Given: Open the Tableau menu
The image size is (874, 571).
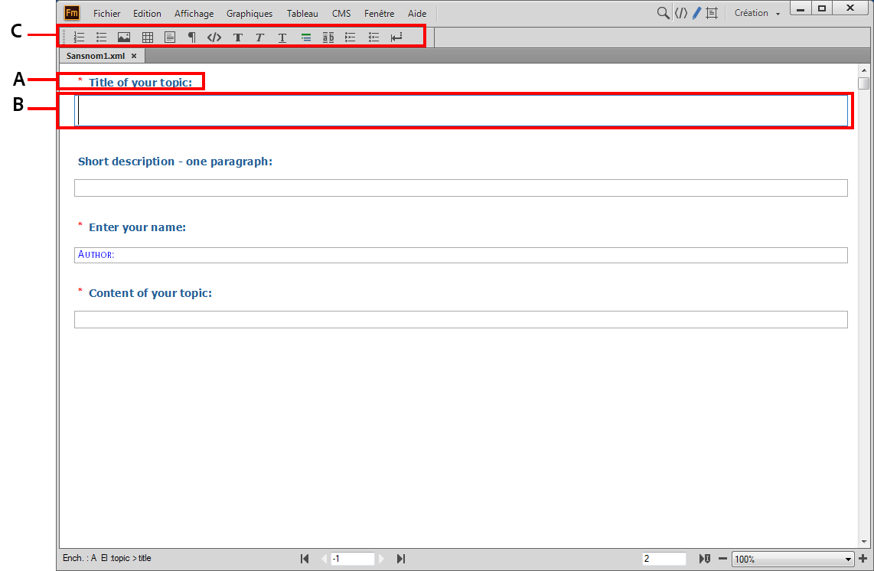Looking at the screenshot, I should (302, 13).
